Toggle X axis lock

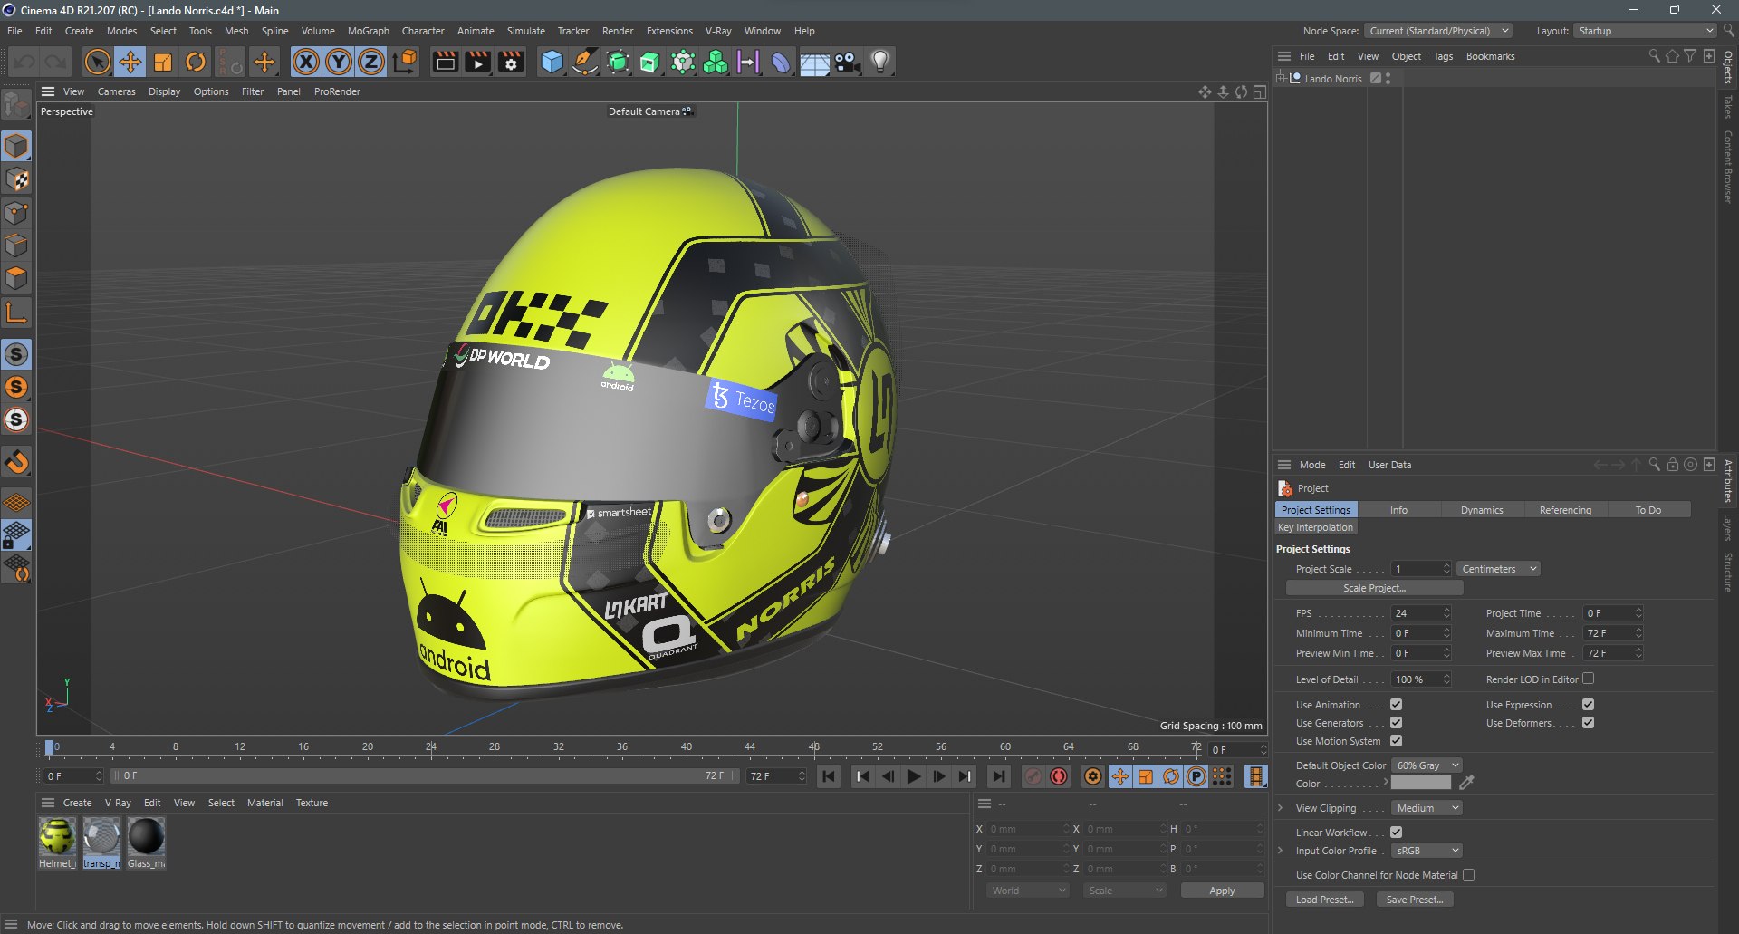[306, 62]
